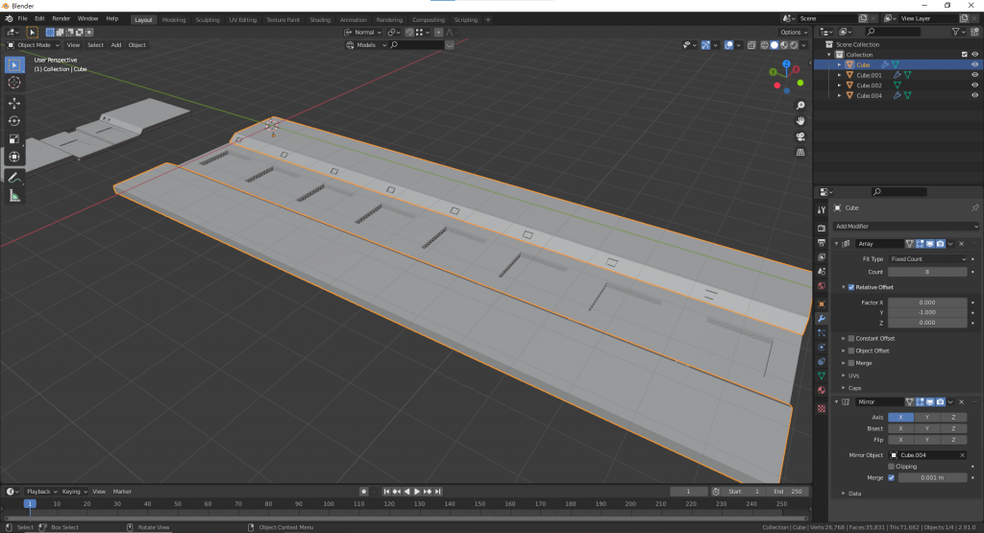Open the Options dropdown
This screenshot has height=533, width=984.
pyautogui.click(x=794, y=33)
